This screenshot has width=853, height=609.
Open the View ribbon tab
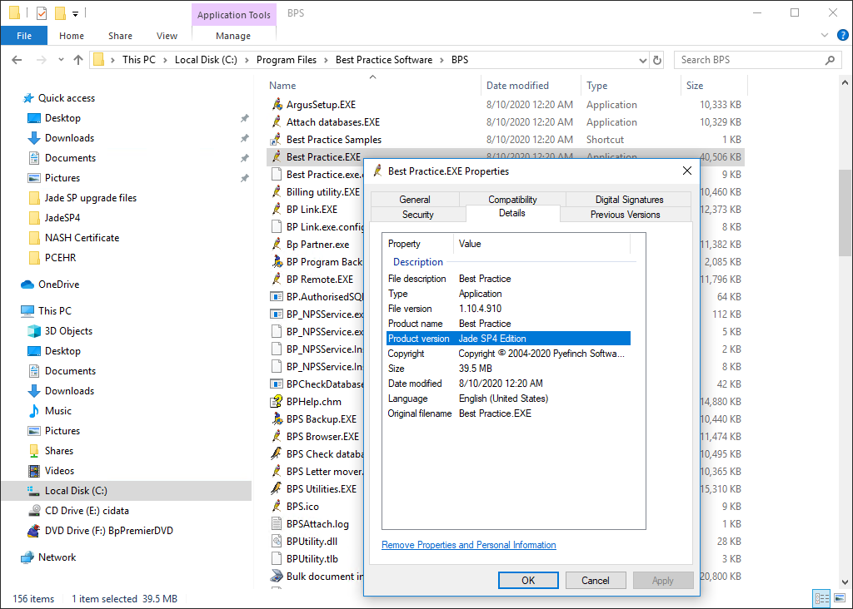(167, 36)
